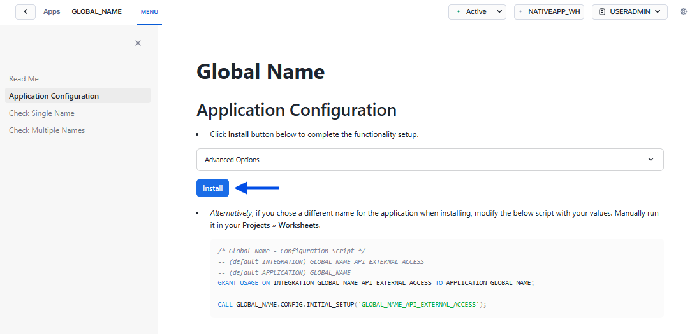Open the Check Single Name page
This screenshot has height=334, width=699.
(41, 113)
